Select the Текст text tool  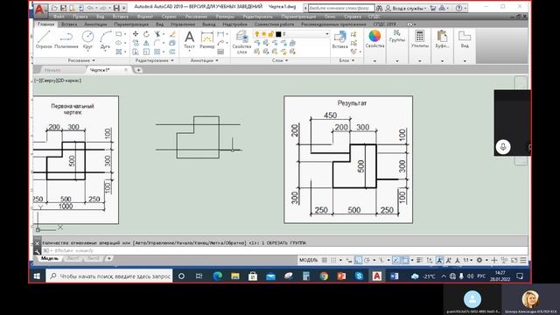pyautogui.click(x=189, y=40)
